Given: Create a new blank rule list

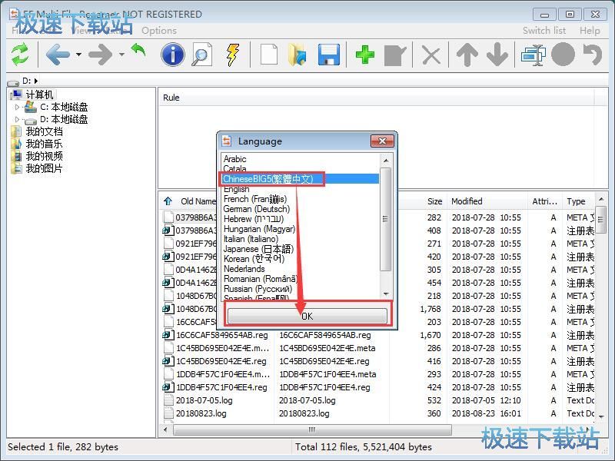Looking at the screenshot, I should (x=269, y=55).
